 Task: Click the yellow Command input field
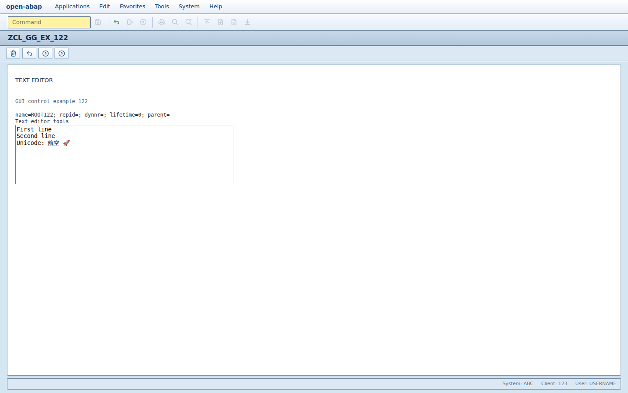49,22
